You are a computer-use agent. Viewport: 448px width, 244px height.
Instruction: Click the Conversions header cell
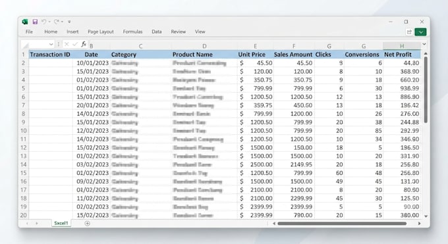point(364,55)
